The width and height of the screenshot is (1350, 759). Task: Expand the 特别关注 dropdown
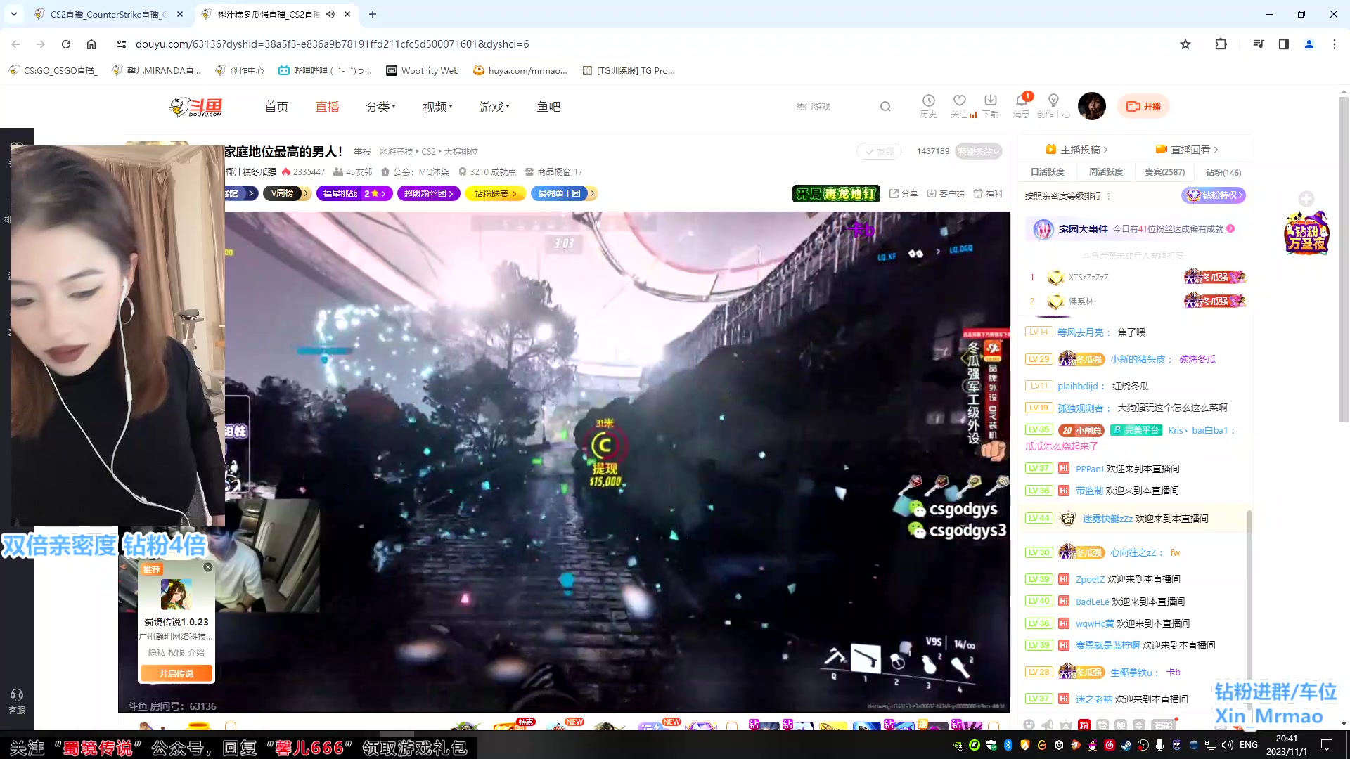978,151
